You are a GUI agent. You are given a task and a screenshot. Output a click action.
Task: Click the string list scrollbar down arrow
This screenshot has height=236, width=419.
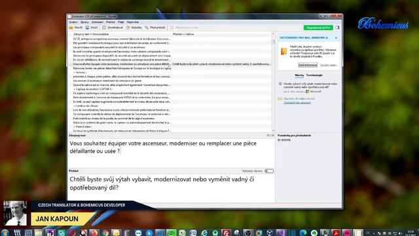tap(273, 130)
